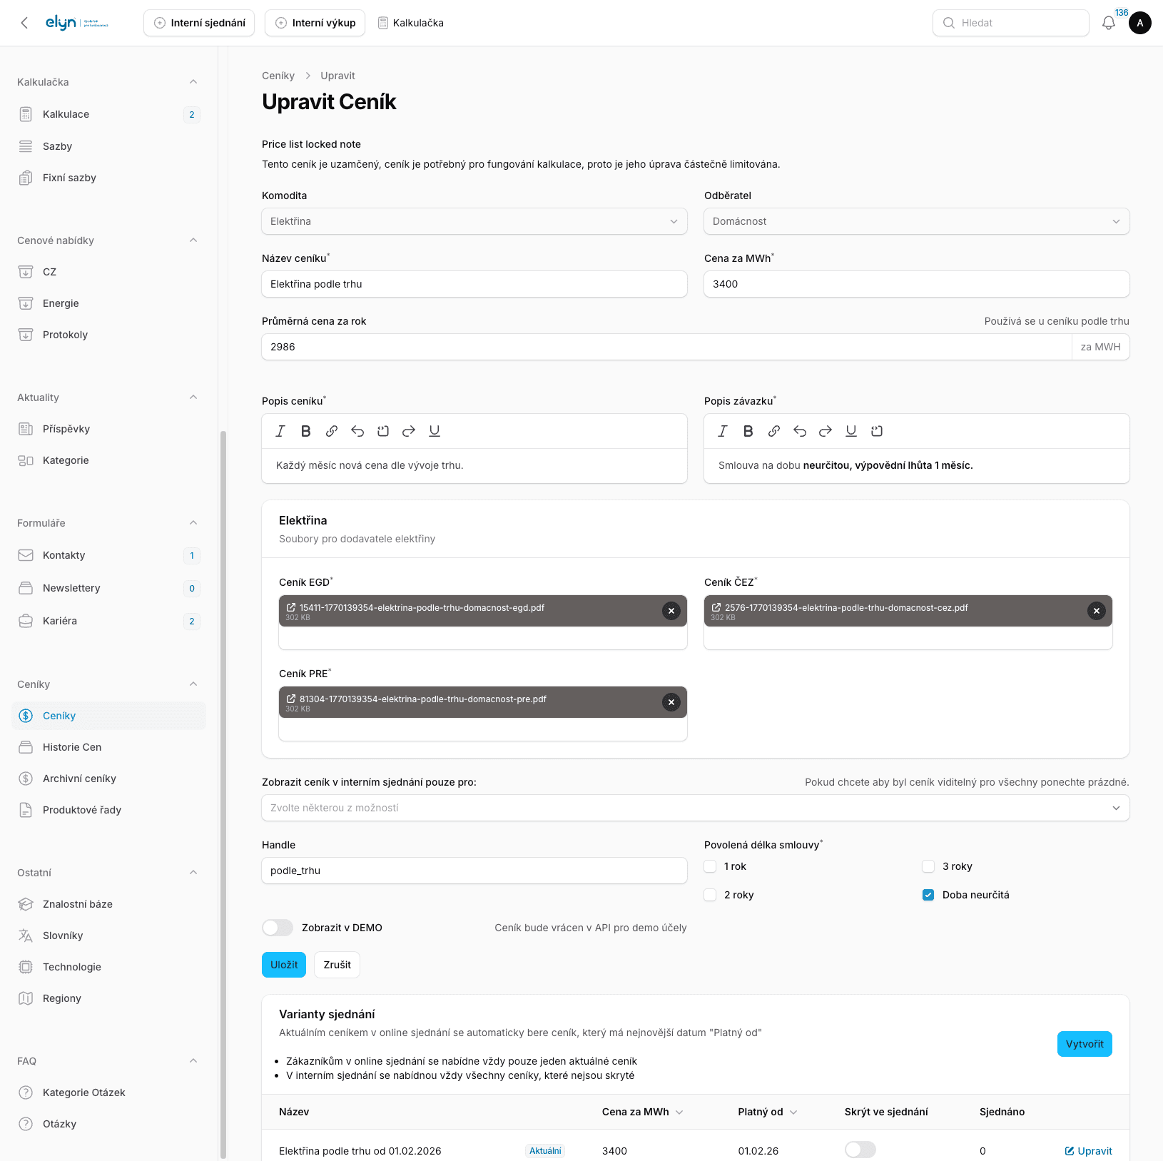Open Kalkulace in sidebar menu
Image resolution: width=1163 pixels, height=1161 pixels.
(66, 114)
